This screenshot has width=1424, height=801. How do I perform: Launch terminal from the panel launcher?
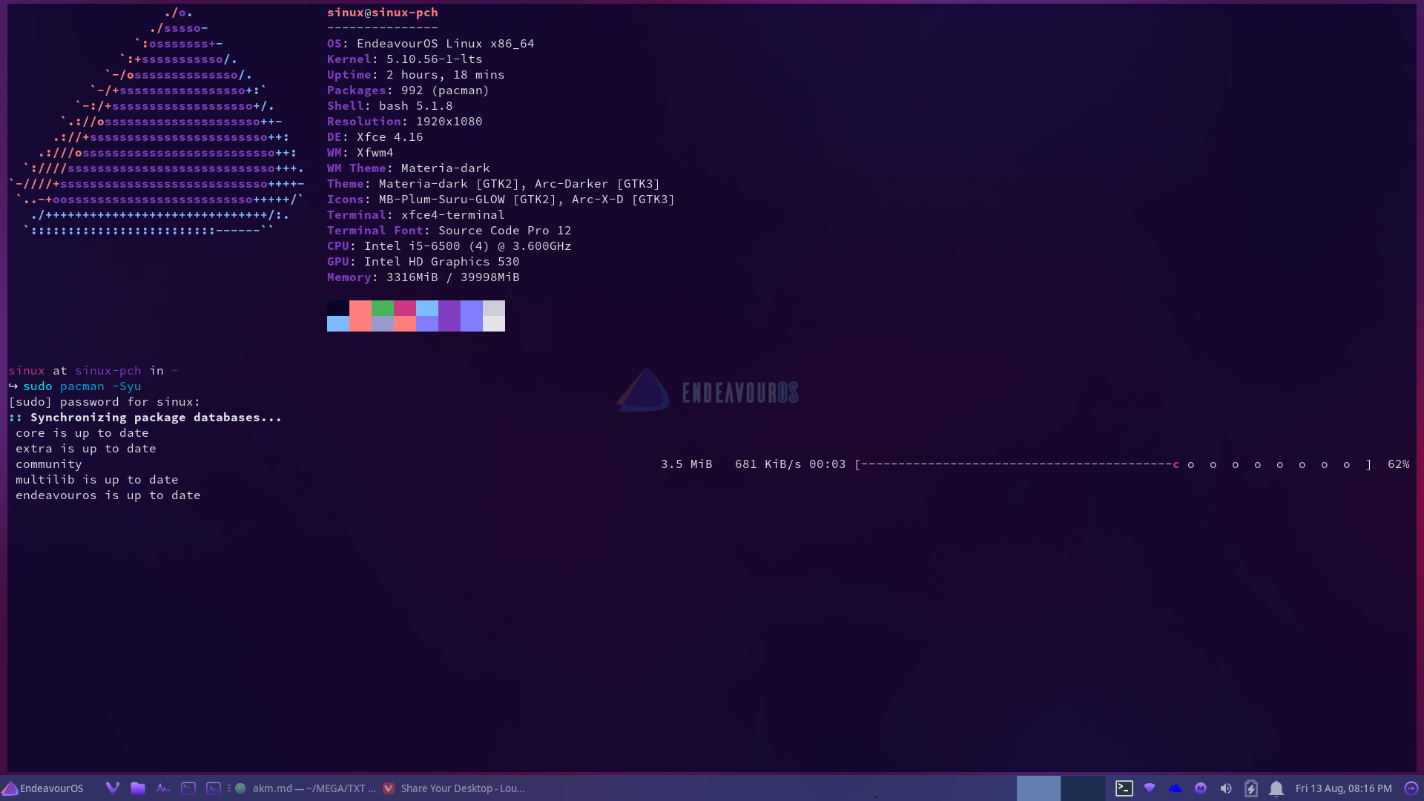pos(188,788)
